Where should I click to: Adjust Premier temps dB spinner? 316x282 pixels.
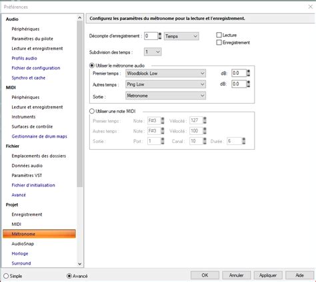(249, 73)
